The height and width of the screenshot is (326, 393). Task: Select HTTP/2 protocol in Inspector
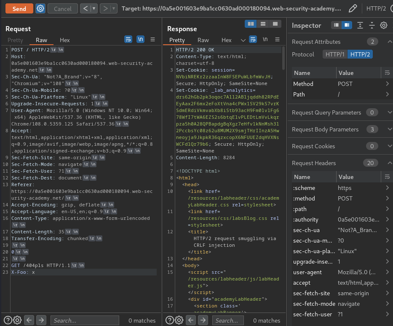[x=360, y=54]
